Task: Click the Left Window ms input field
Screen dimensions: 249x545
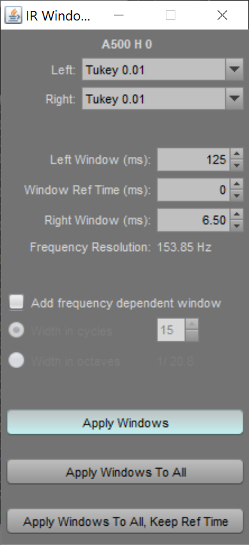Action: point(193,159)
